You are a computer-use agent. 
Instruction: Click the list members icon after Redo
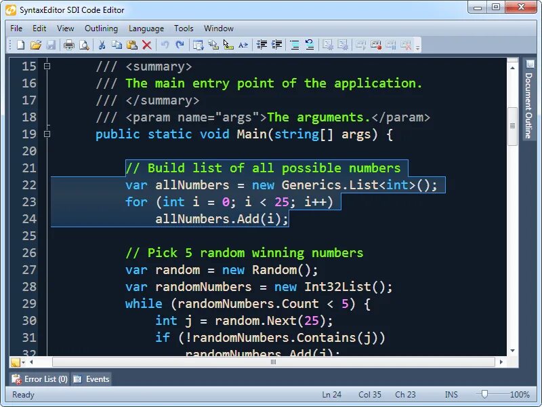click(199, 45)
